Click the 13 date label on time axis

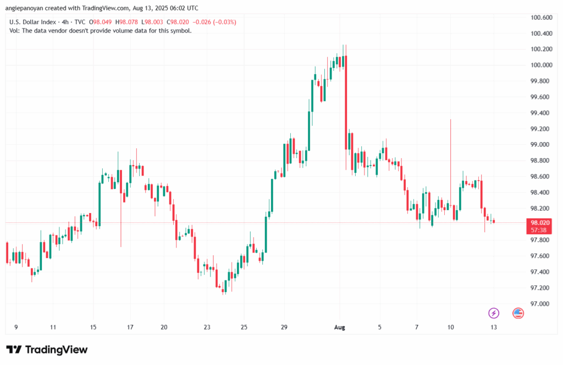[494, 327]
